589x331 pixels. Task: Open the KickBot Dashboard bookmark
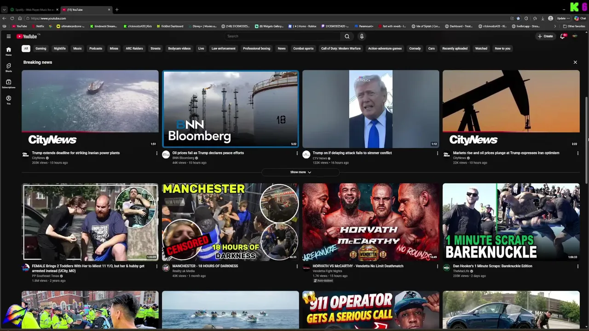[x=170, y=26]
